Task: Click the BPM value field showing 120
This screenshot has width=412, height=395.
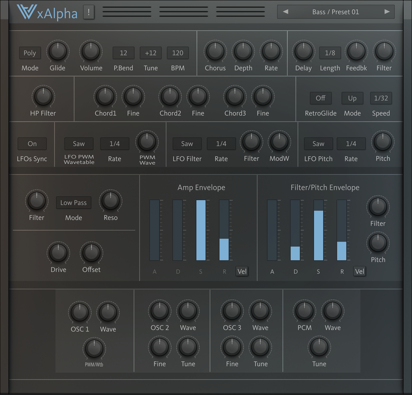Action: (x=178, y=53)
